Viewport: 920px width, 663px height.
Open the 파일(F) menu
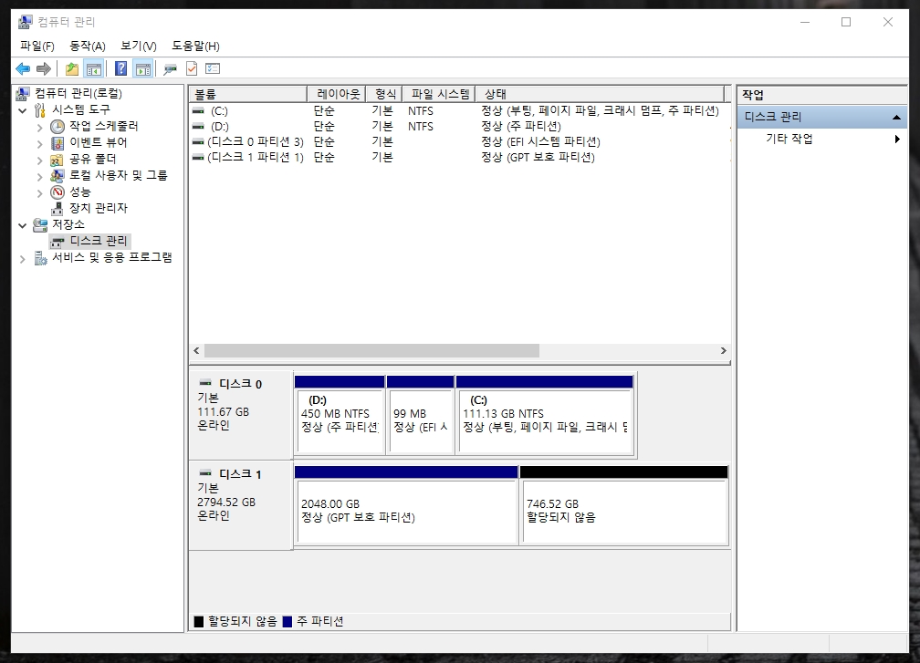click(x=37, y=46)
